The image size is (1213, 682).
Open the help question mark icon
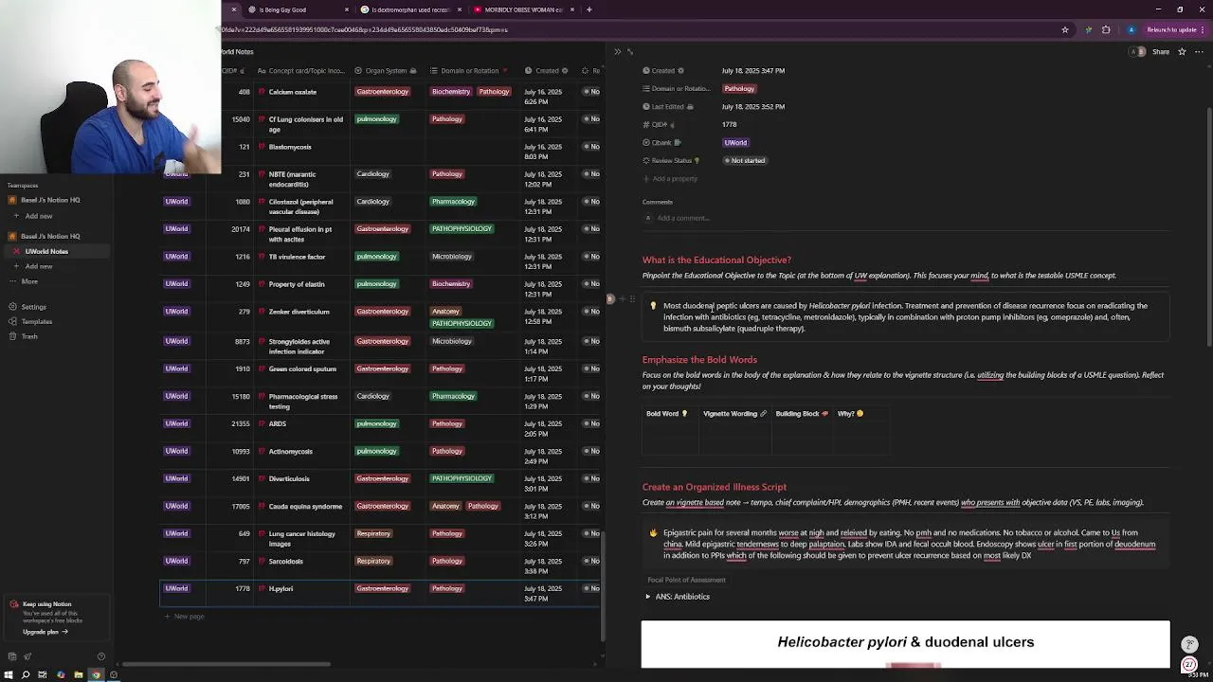pos(101,656)
